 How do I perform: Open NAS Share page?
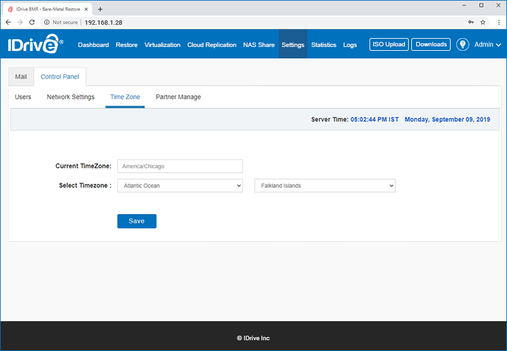tap(259, 44)
